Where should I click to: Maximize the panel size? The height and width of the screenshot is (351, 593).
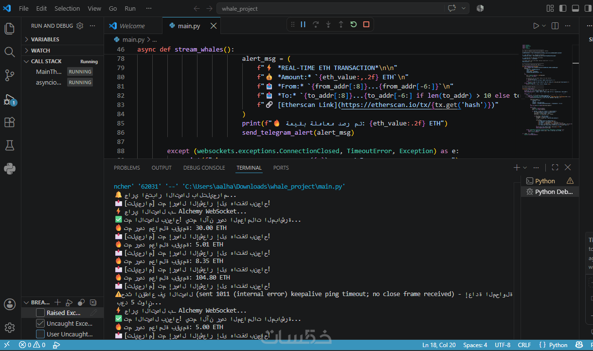coord(555,167)
